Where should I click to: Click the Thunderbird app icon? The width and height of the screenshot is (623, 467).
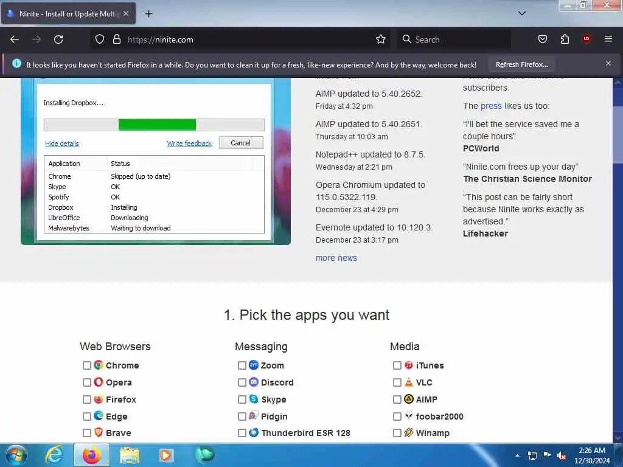[254, 432]
